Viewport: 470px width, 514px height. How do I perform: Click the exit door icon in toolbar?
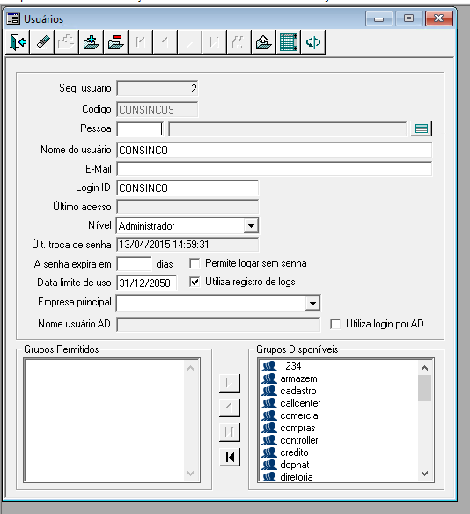click(x=18, y=42)
